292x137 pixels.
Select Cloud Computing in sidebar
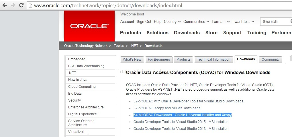[91, 87]
